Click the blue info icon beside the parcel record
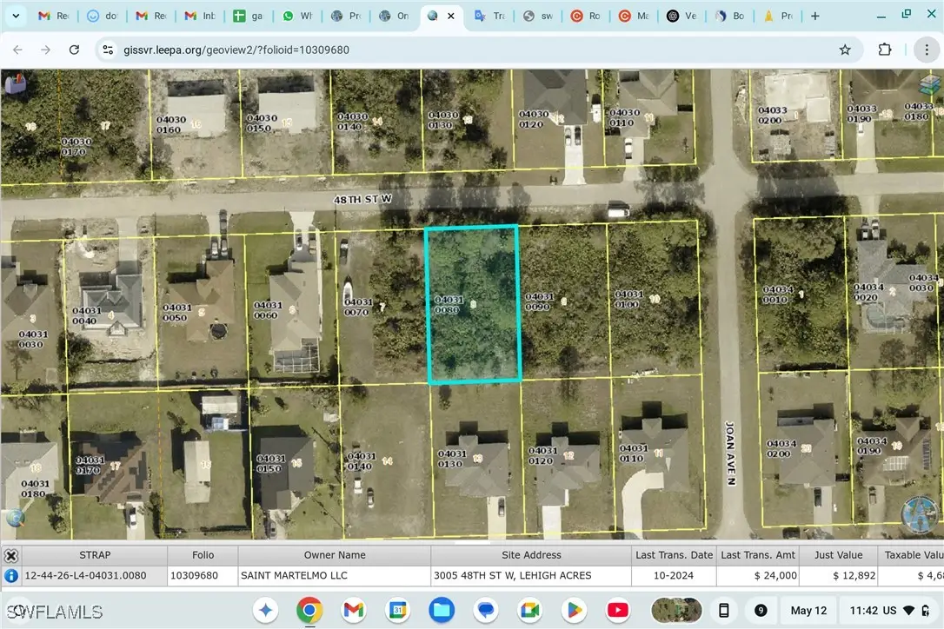This screenshot has width=944, height=629. point(11,575)
